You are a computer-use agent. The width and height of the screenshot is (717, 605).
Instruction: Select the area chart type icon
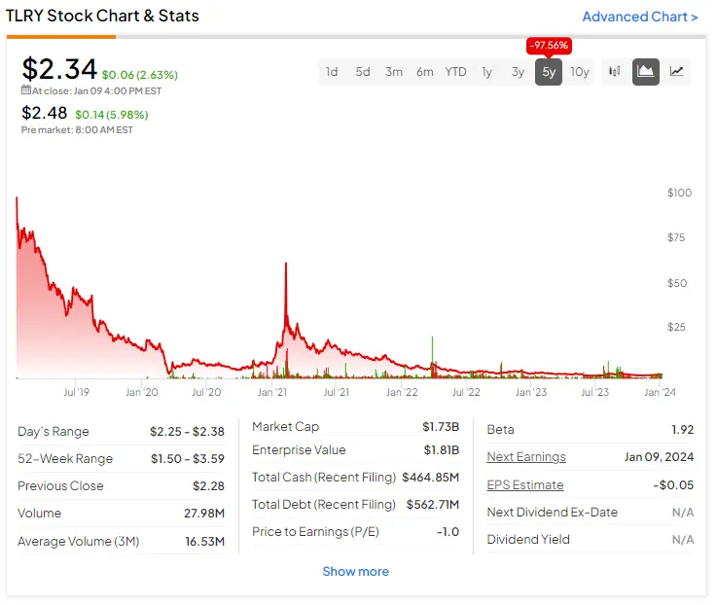tap(645, 71)
